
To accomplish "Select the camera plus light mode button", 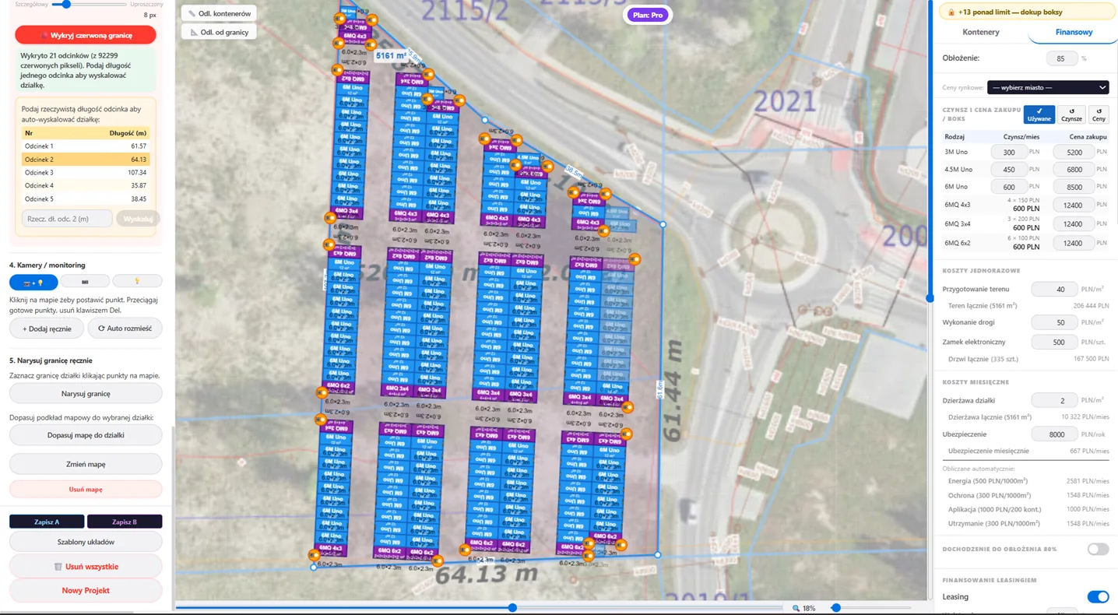I will (33, 283).
